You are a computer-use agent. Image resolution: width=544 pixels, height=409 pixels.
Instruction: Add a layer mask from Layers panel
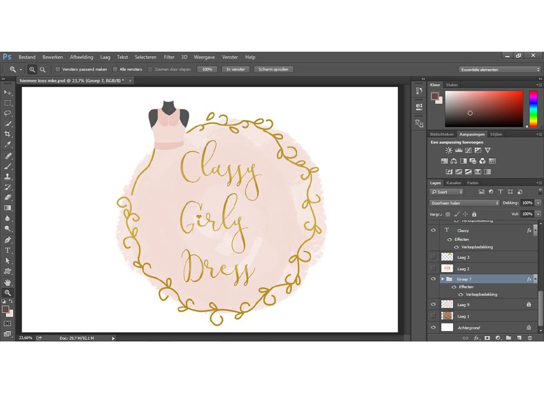pos(487,338)
